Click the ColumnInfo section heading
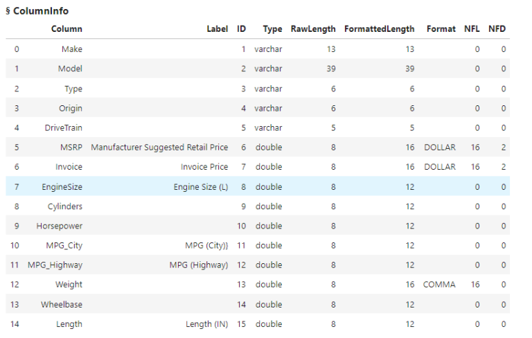The height and width of the screenshot is (338, 532). pyautogui.click(x=37, y=11)
